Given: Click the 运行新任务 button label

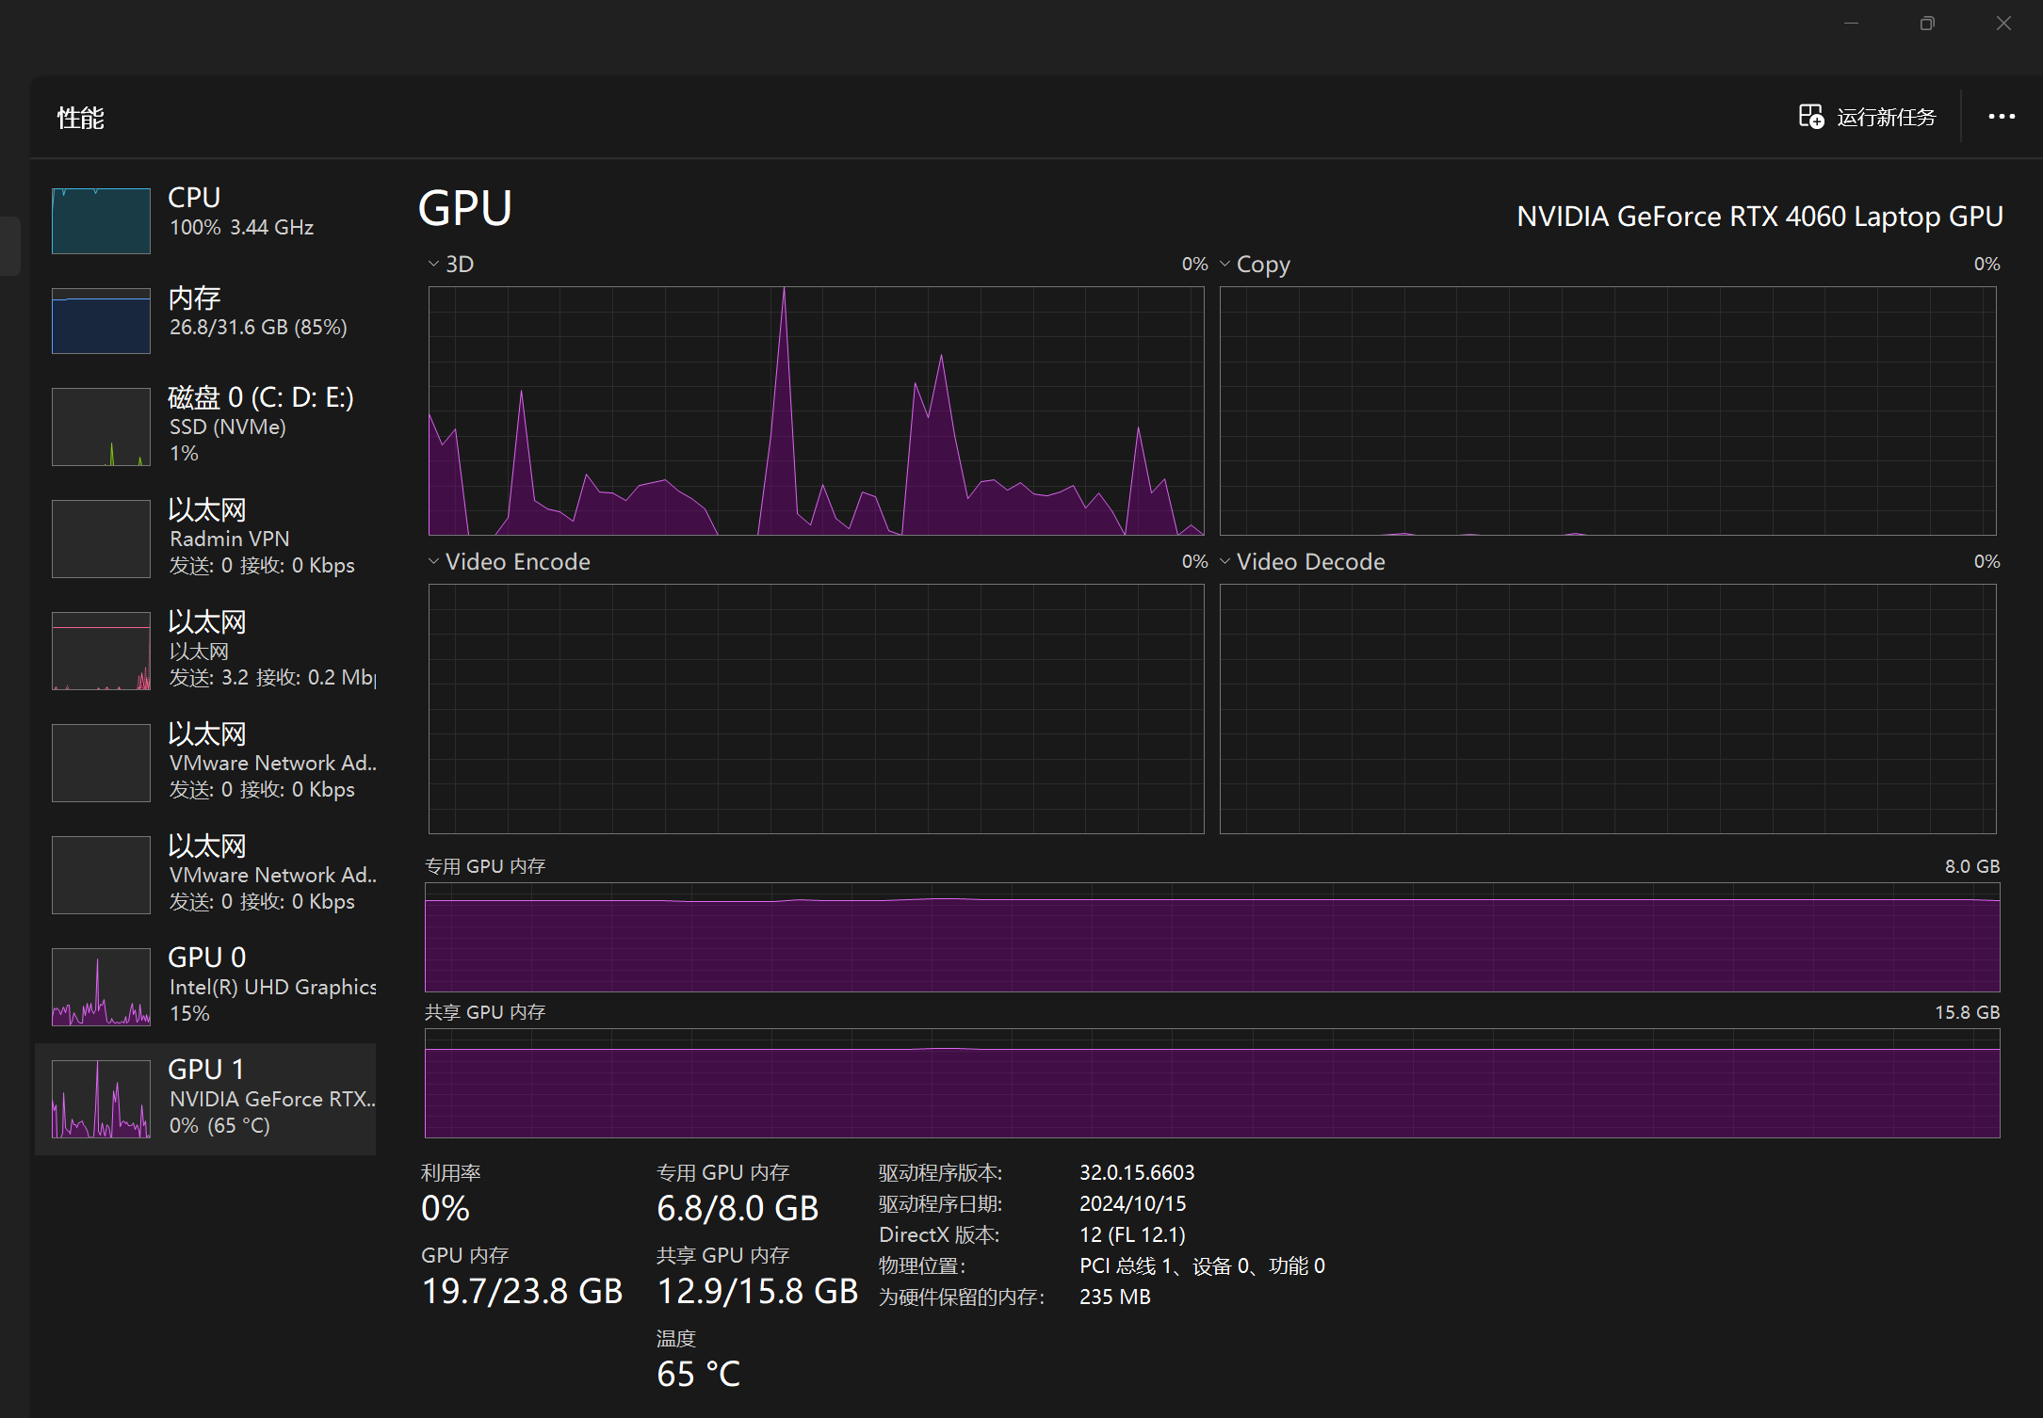Looking at the screenshot, I should click(x=1886, y=117).
